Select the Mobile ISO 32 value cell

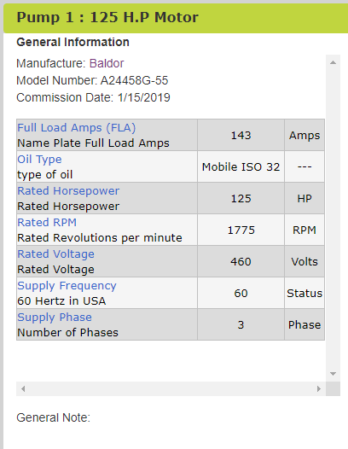pyautogui.click(x=241, y=166)
